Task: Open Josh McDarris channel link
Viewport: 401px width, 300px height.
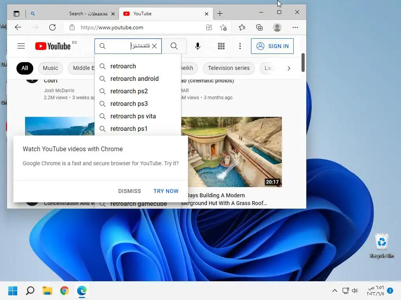Action: [x=59, y=91]
